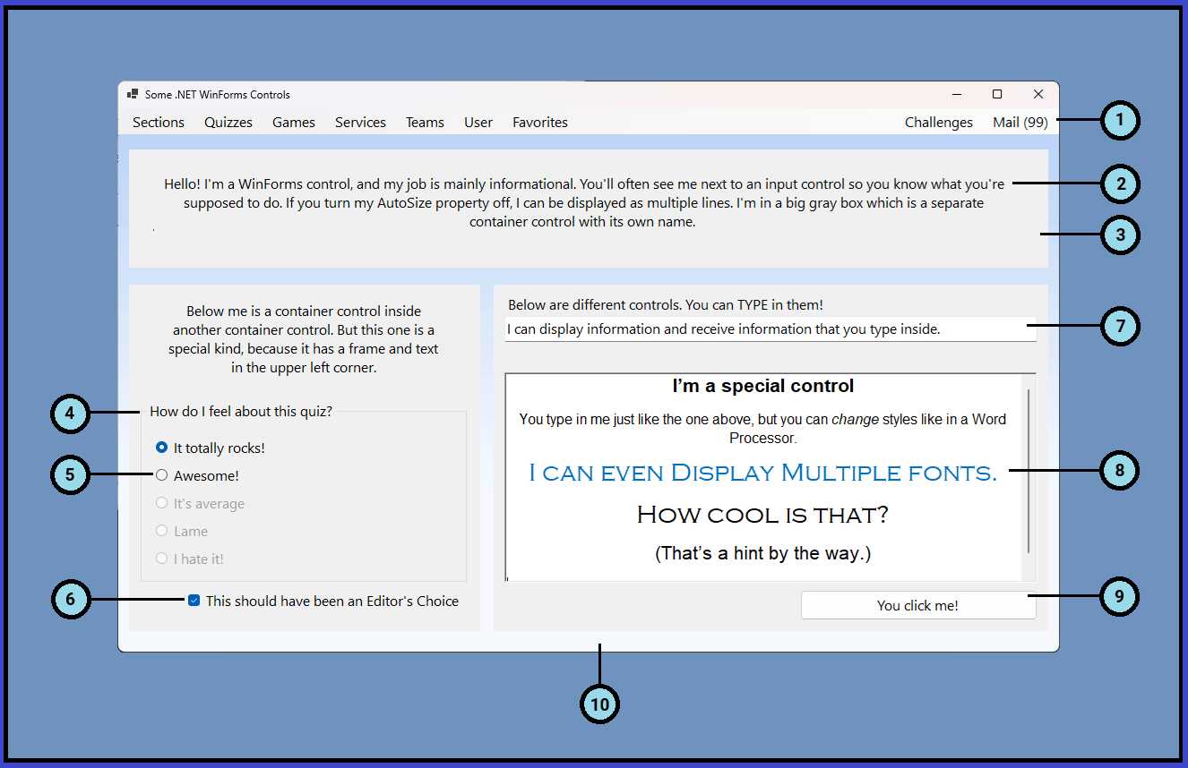This screenshot has width=1188, height=768.
Task: Open the Favorites menu
Action: click(540, 123)
